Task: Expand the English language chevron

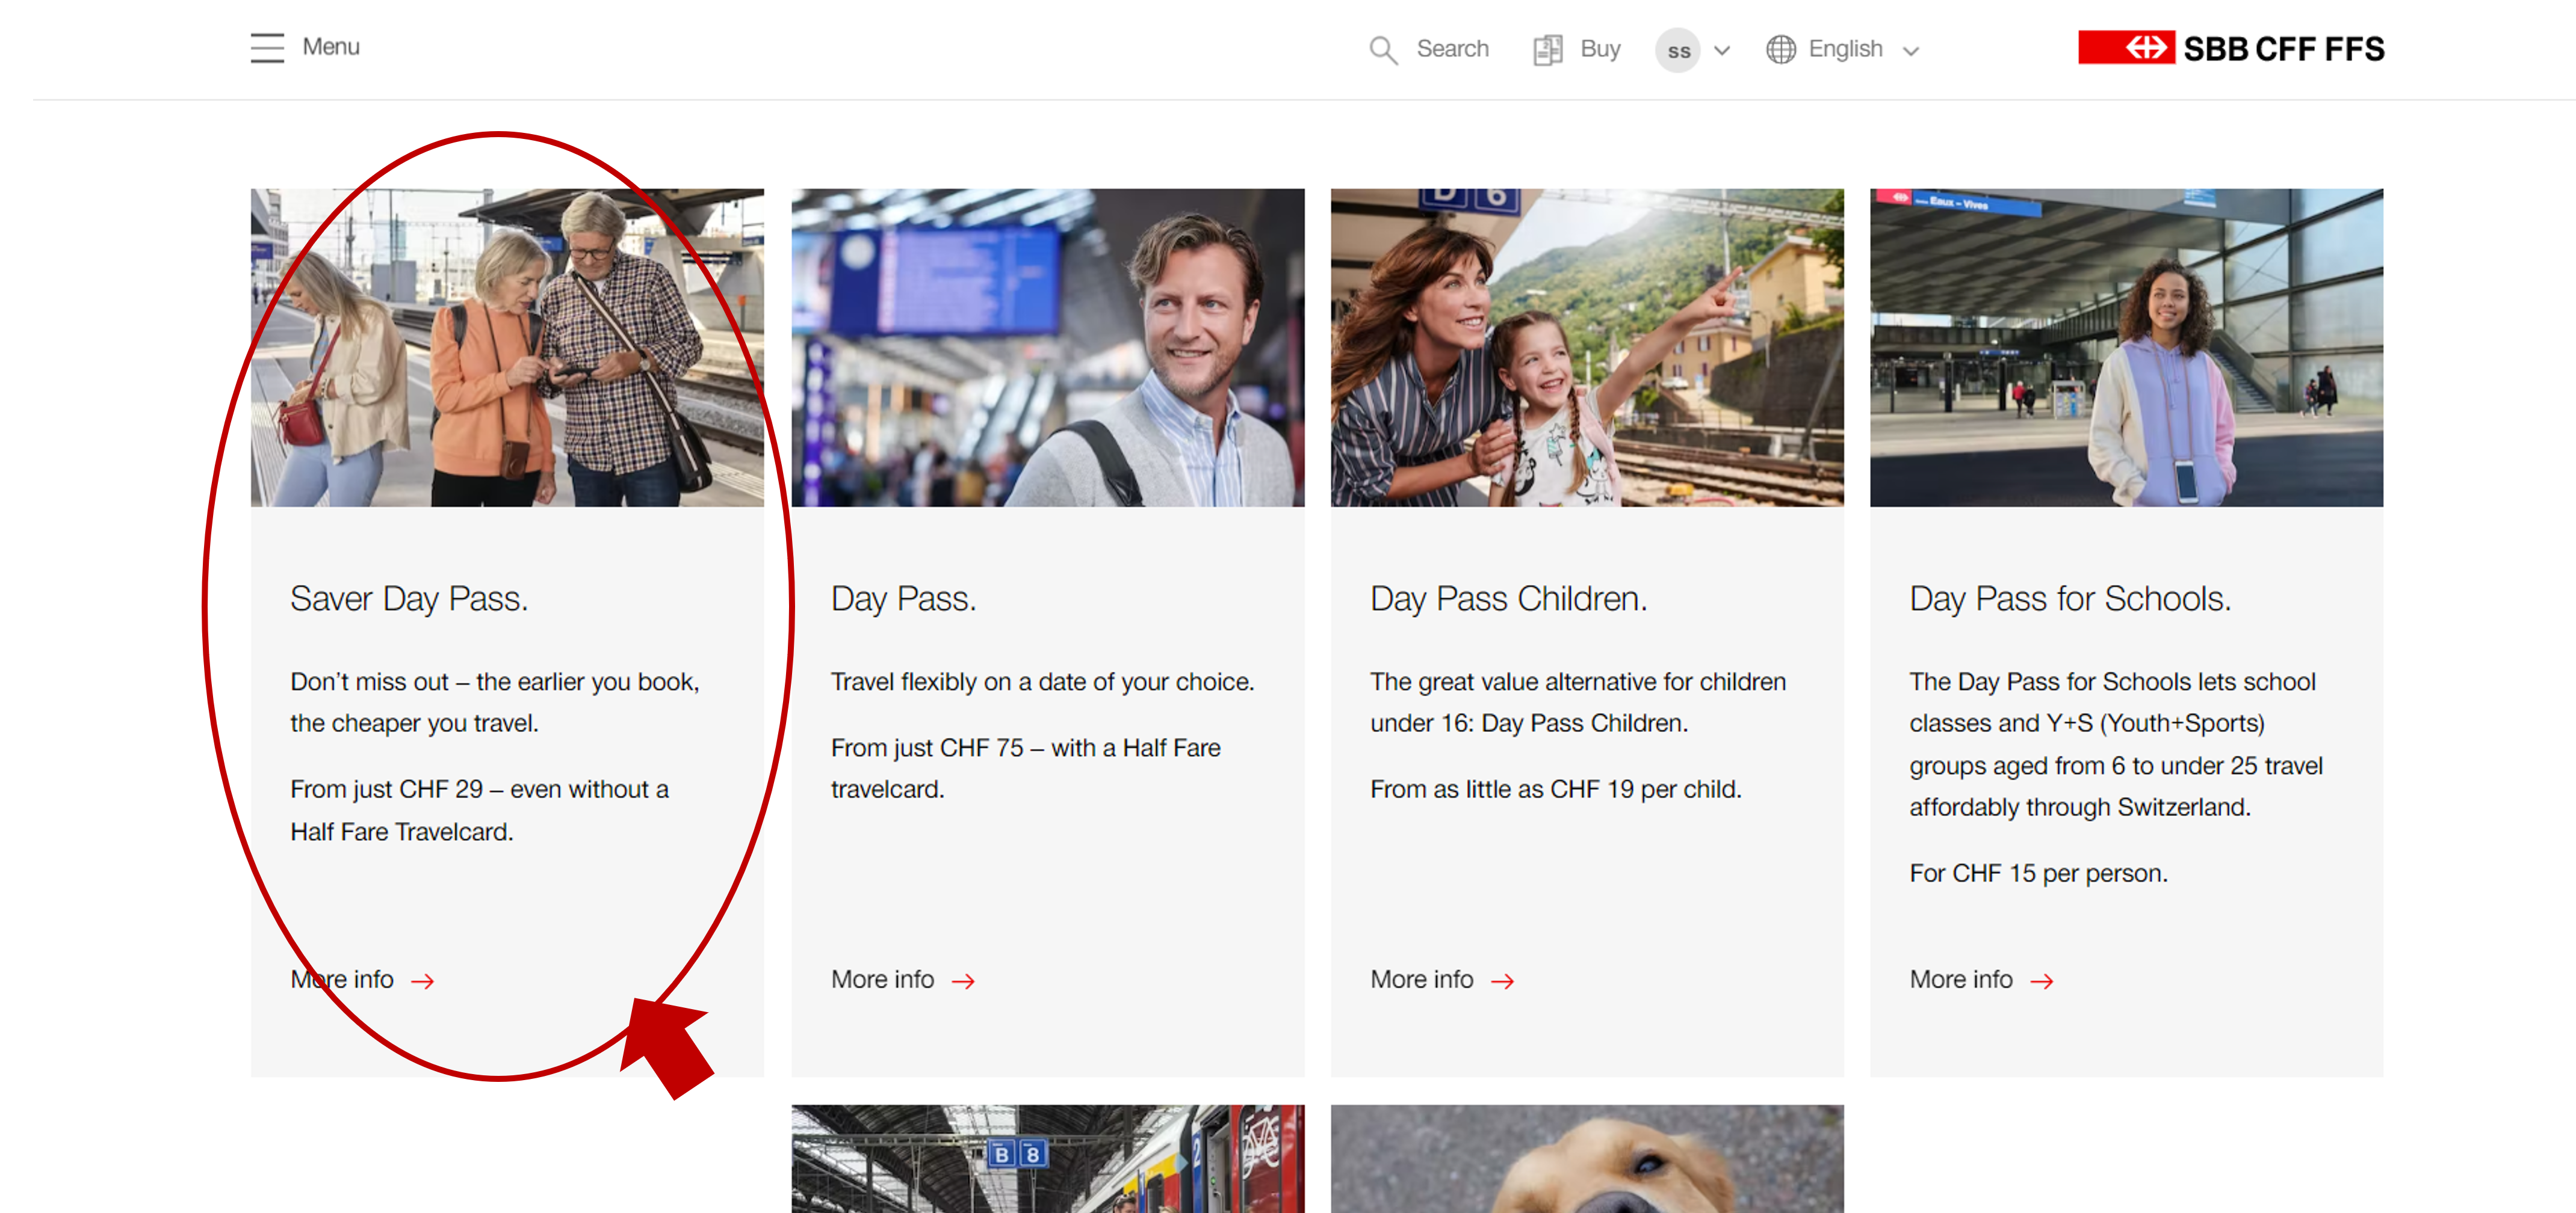Action: pos(1911,51)
